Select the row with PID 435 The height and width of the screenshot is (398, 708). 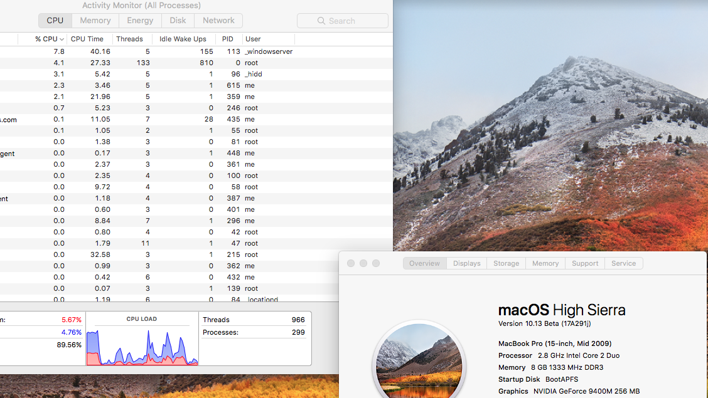point(196,120)
